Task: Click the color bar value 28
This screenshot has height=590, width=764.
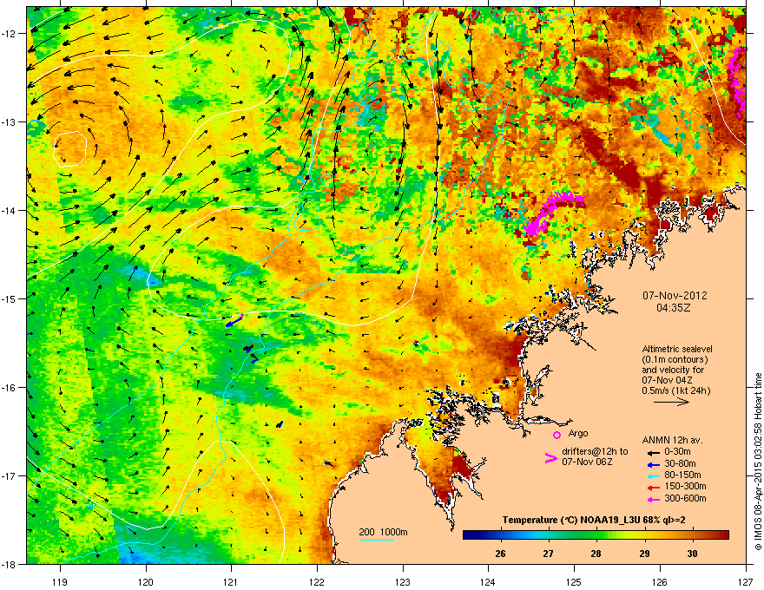Action: pyautogui.click(x=596, y=554)
